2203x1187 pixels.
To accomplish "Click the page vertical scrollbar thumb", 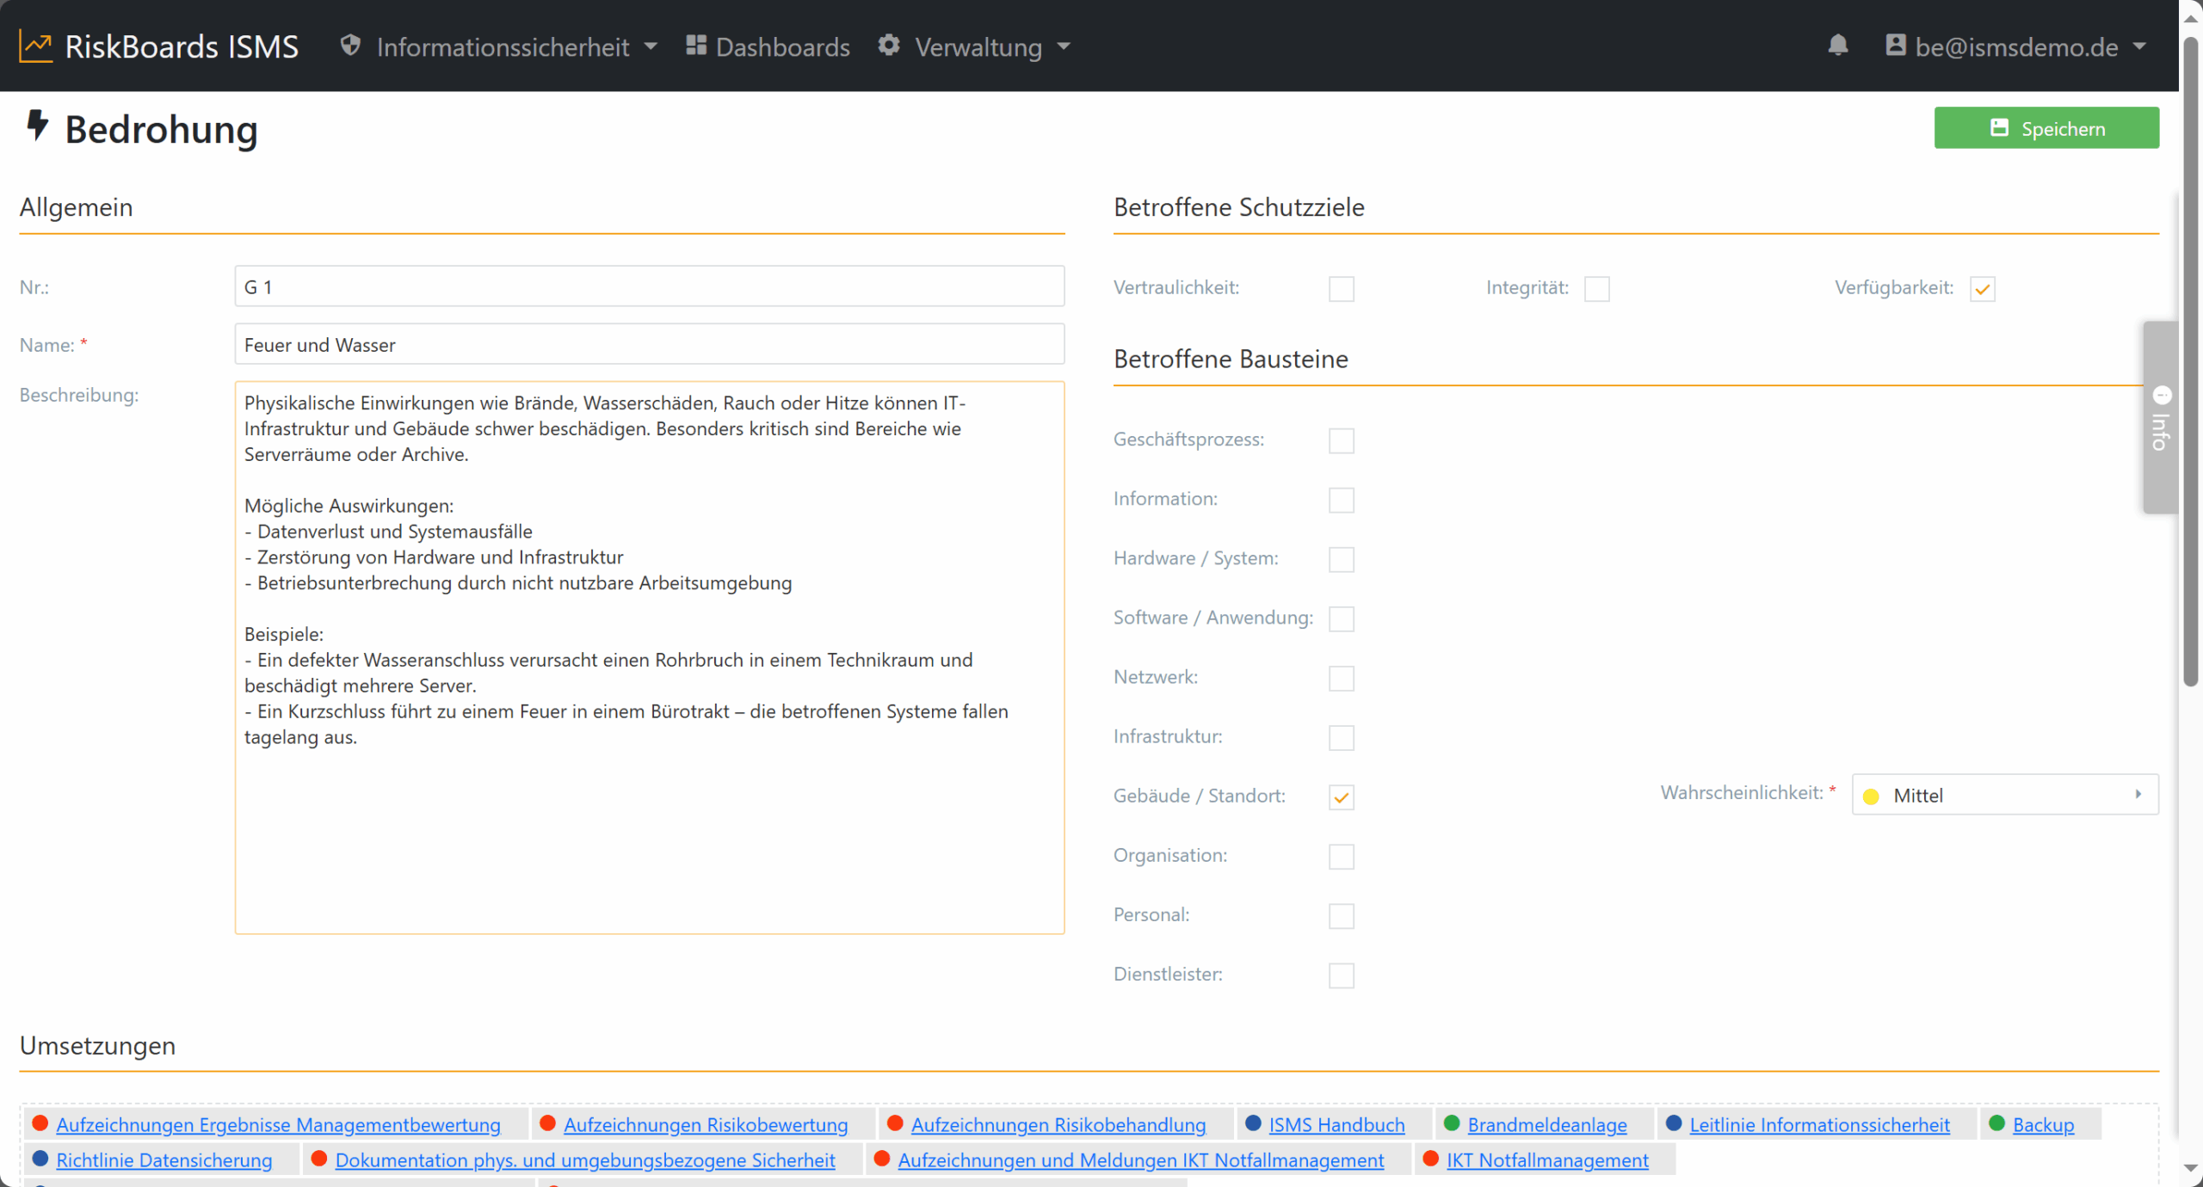I will [2191, 361].
